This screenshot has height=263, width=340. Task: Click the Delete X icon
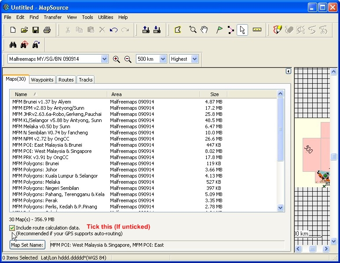click(102, 30)
